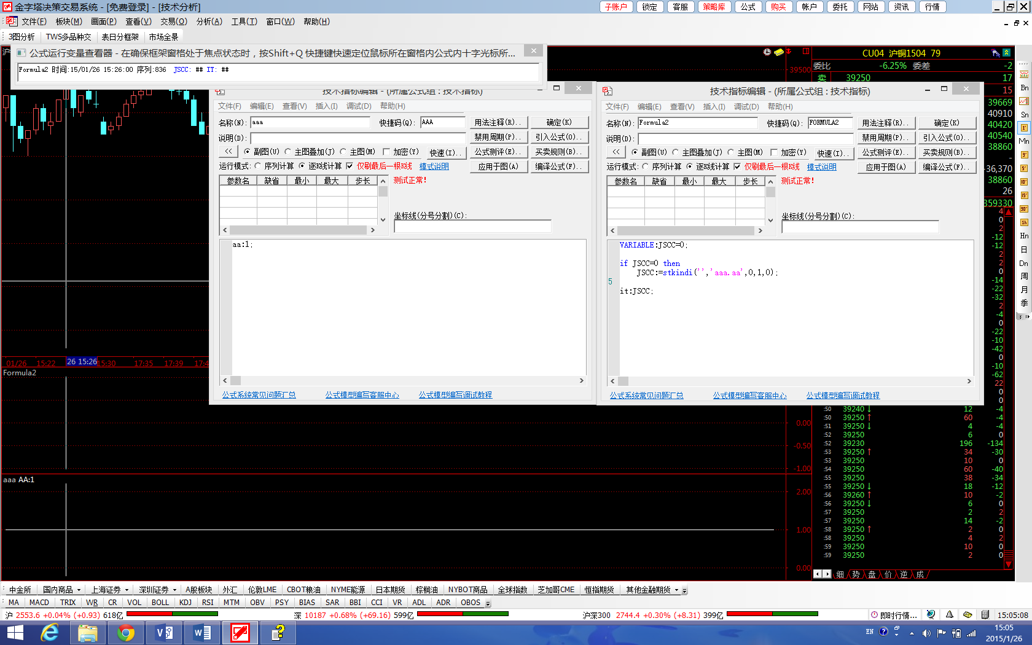Open 上海证券 dropdown tab

(111, 590)
